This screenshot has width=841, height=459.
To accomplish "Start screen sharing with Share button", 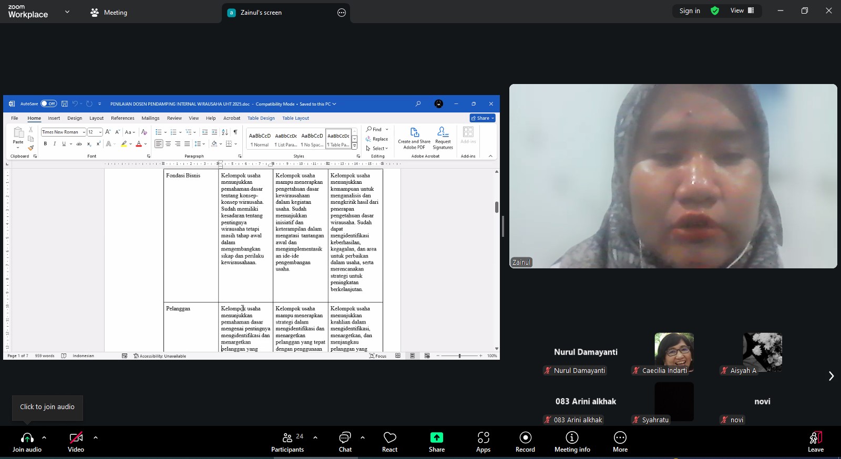I will (x=436, y=442).
